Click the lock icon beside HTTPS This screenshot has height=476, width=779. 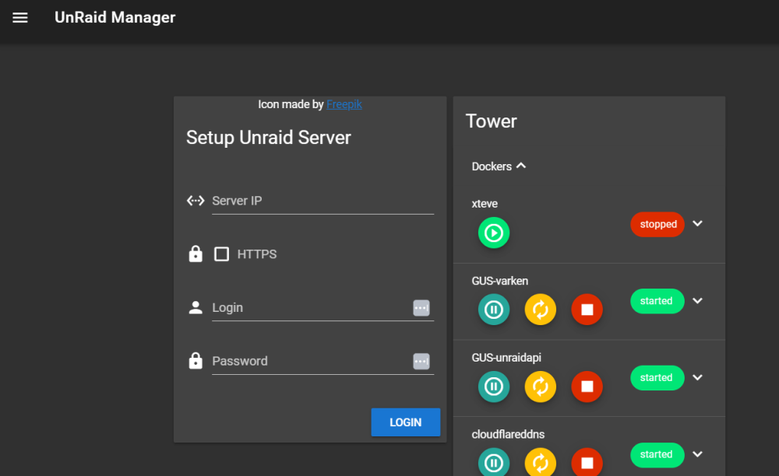tap(196, 254)
